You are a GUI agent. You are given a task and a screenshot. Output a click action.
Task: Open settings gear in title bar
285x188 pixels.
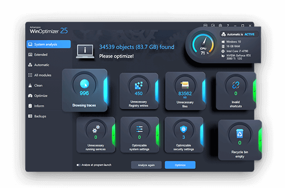coord(220,26)
